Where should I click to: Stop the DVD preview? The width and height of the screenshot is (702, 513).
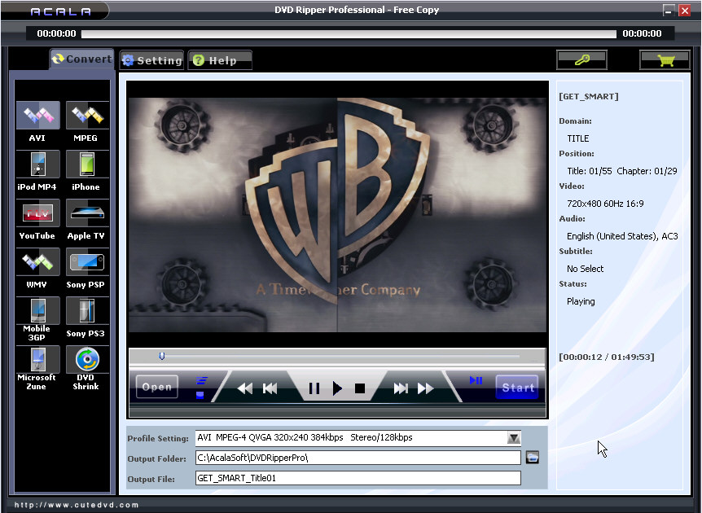[360, 388]
